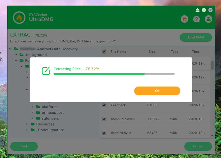Open the help question mark icon
The image size is (221, 158).
196,19
